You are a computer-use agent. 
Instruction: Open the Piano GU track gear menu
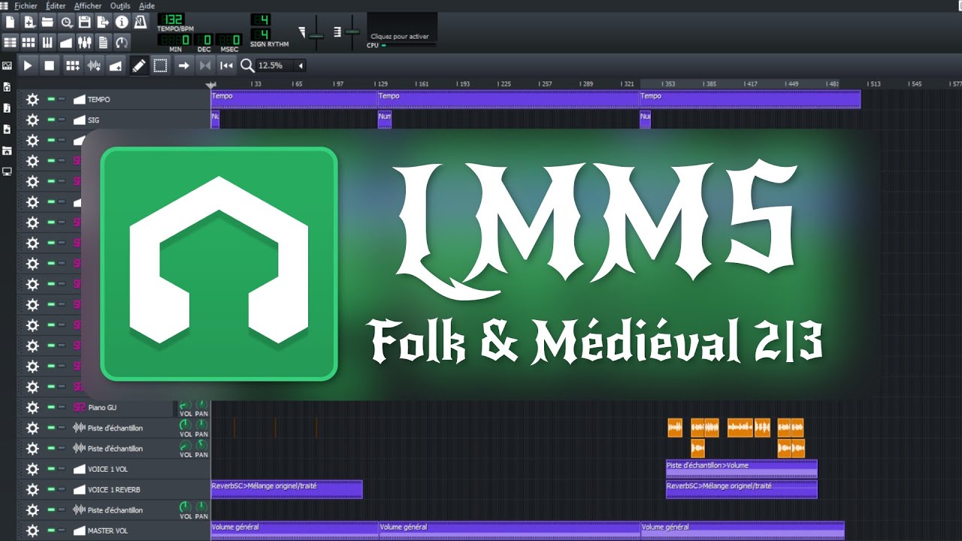(32, 407)
